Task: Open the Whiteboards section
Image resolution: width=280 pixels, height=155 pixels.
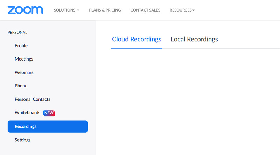Action: tap(28, 113)
